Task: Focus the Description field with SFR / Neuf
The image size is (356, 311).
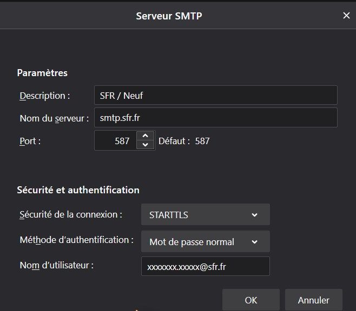Action: tap(215, 96)
